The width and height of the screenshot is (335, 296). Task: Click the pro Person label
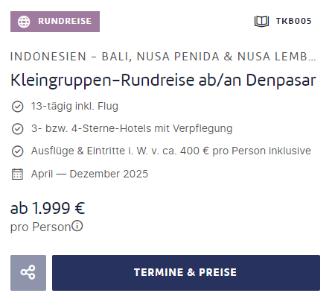pyautogui.click(x=41, y=227)
